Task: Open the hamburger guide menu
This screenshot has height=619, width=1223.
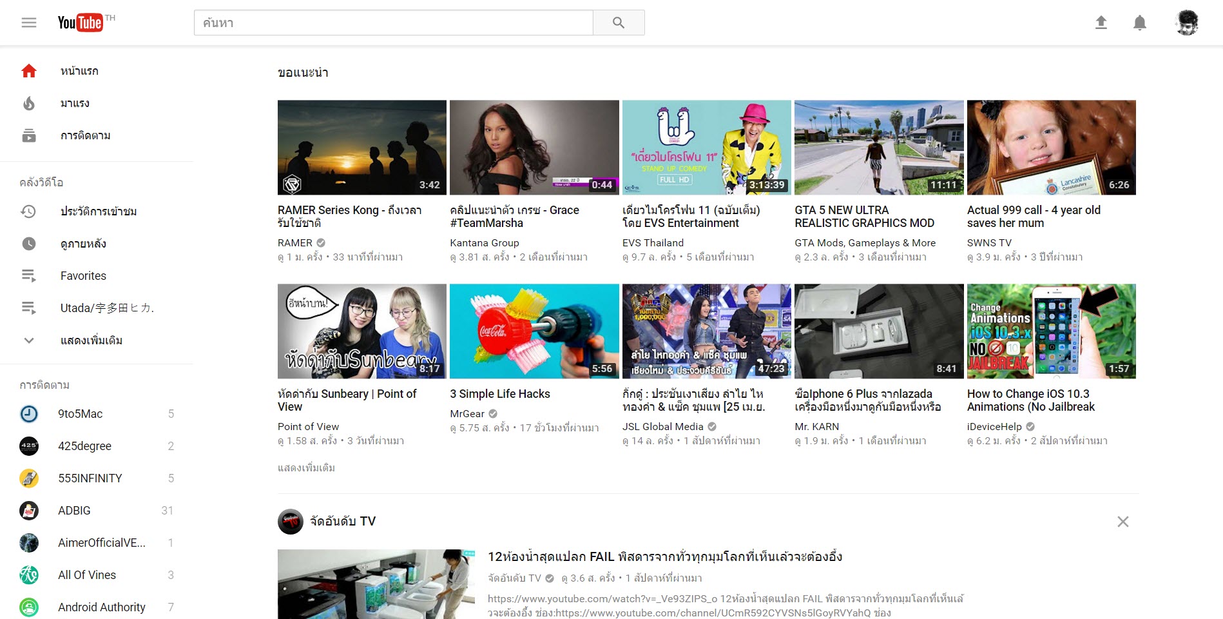Action: coord(29,23)
